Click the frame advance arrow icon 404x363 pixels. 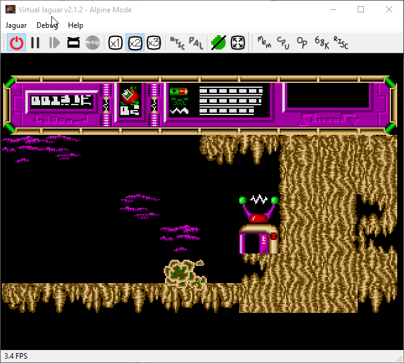tap(54, 43)
